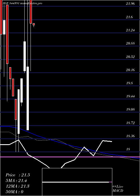Click the 18.72 price axis label
The width and height of the screenshot is (140, 196).
pyautogui.click(x=130, y=123)
